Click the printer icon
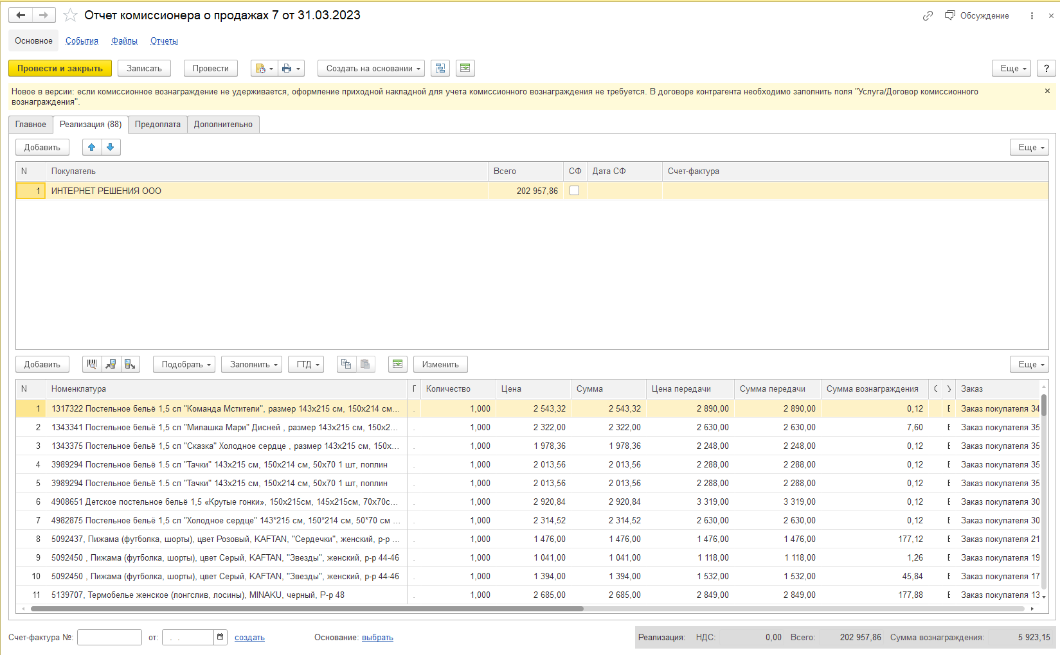Image resolution: width=1060 pixels, height=655 pixels. click(287, 68)
